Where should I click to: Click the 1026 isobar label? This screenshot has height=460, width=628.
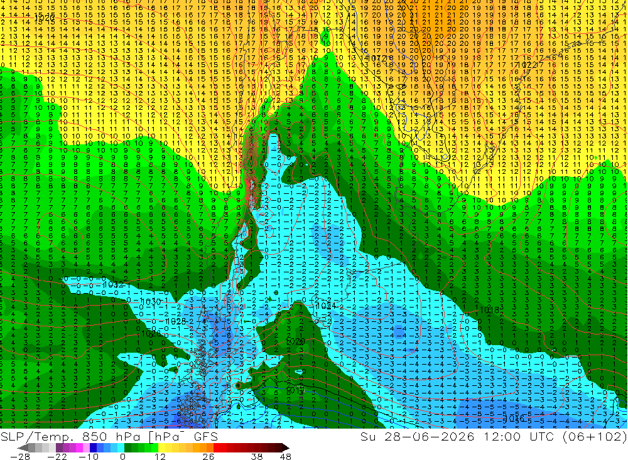click(x=151, y=333)
